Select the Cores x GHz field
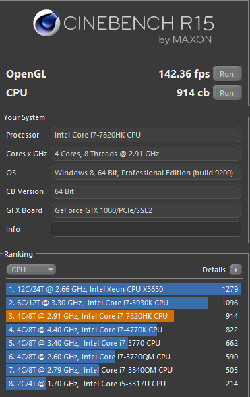250x397 pixels. coord(146,154)
